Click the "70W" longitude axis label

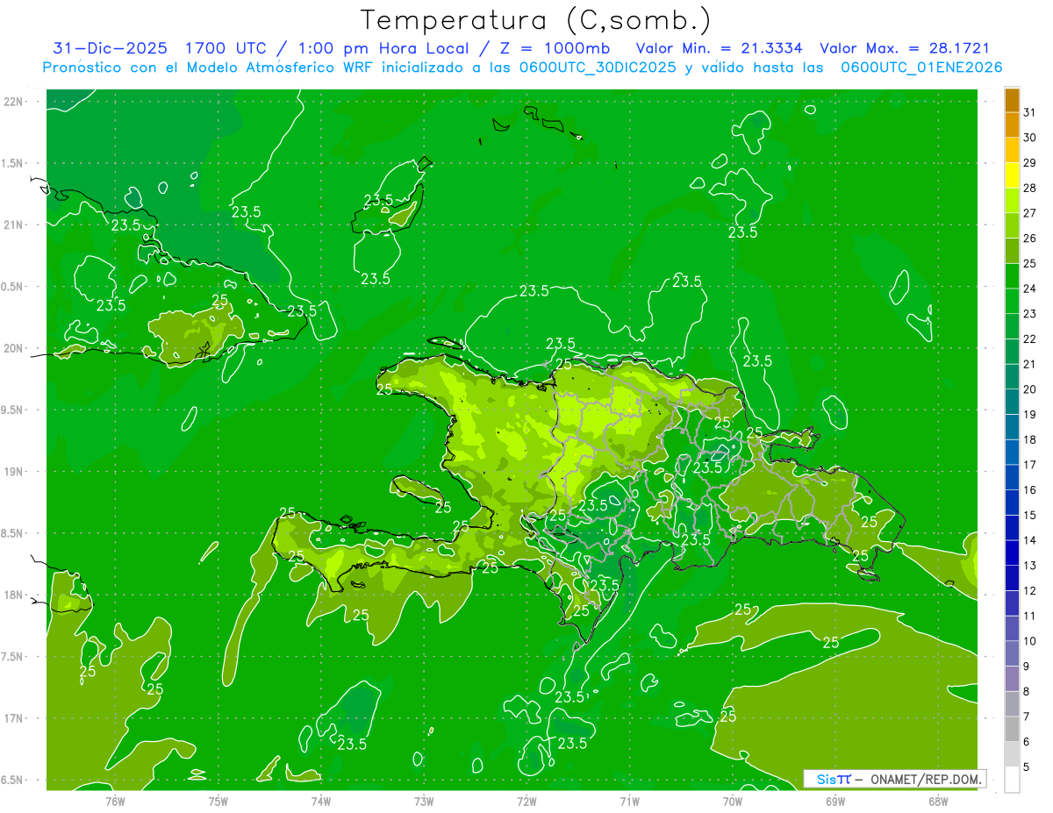733,801
